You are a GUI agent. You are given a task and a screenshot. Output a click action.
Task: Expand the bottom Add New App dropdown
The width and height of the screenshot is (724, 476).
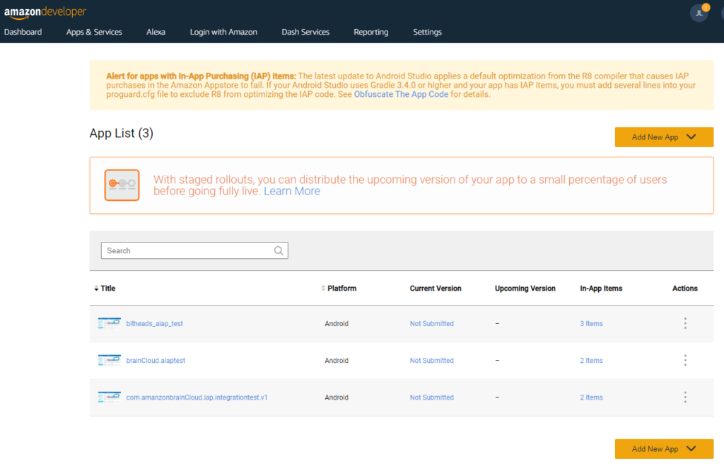click(x=664, y=448)
